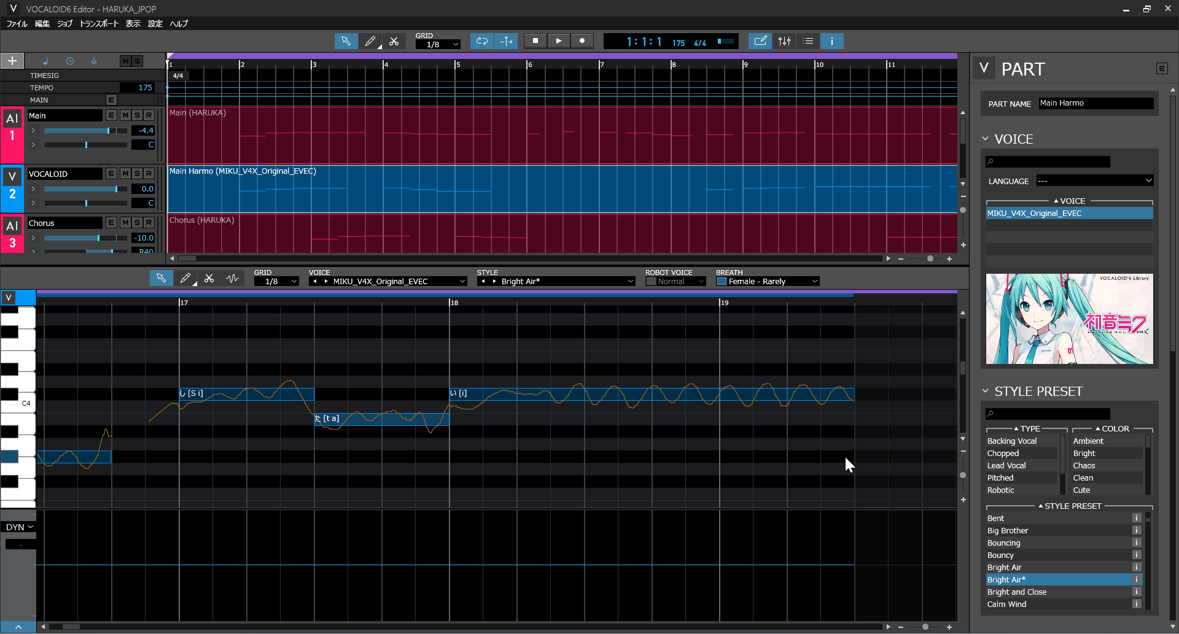Start playback with the play button

[x=559, y=41]
